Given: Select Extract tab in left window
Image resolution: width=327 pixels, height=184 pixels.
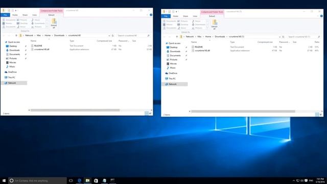Looking at the screenshot, I should [x=51, y=15].
